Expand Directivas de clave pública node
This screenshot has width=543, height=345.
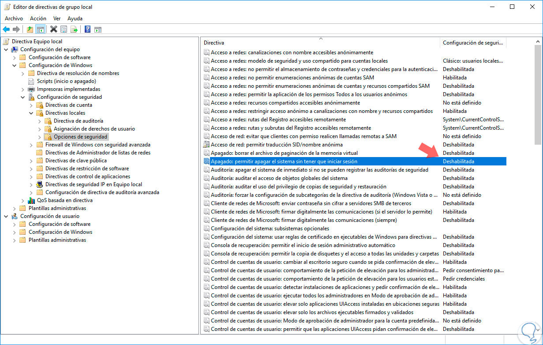(31, 161)
